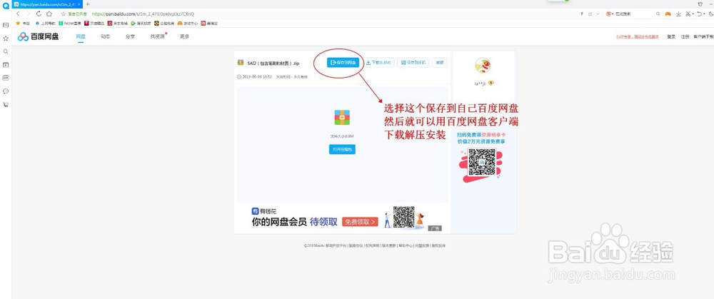The image size is (714, 299).
Task: Open a new browser tab
Action: [88, 4]
